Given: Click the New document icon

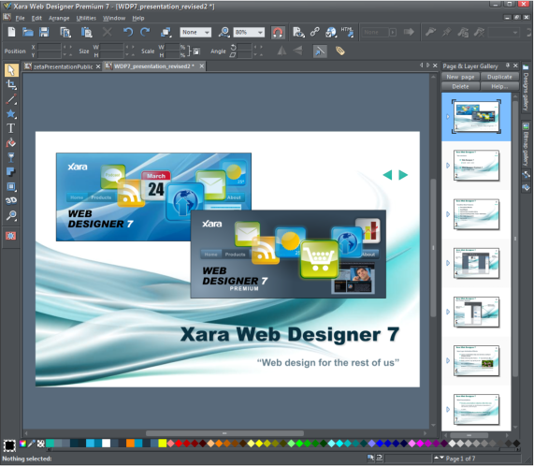Looking at the screenshot, I should point(11,33).
